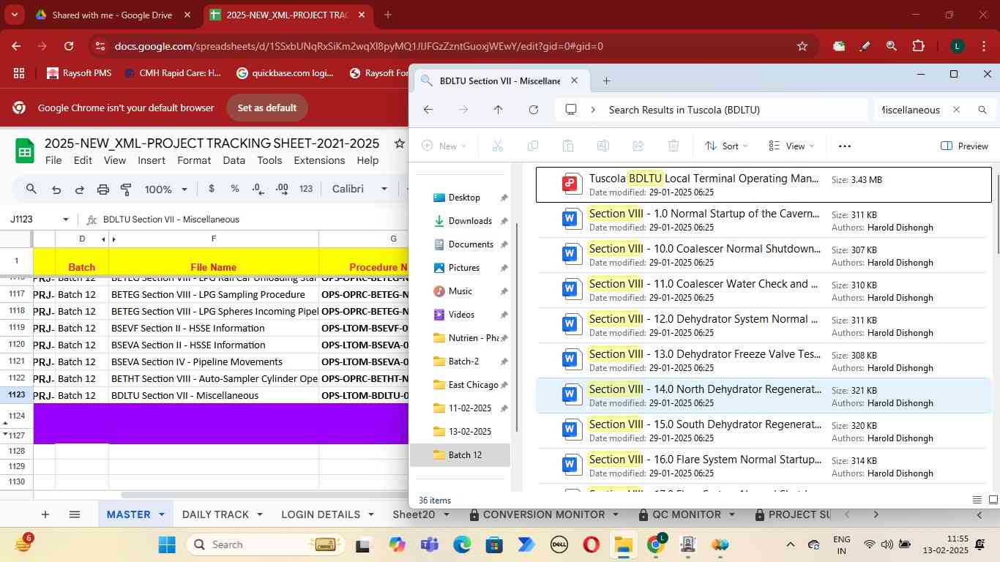The image size is (1000, 562).
Task: Open Explorer See more options ellipsis
Action: coord(845,146)
